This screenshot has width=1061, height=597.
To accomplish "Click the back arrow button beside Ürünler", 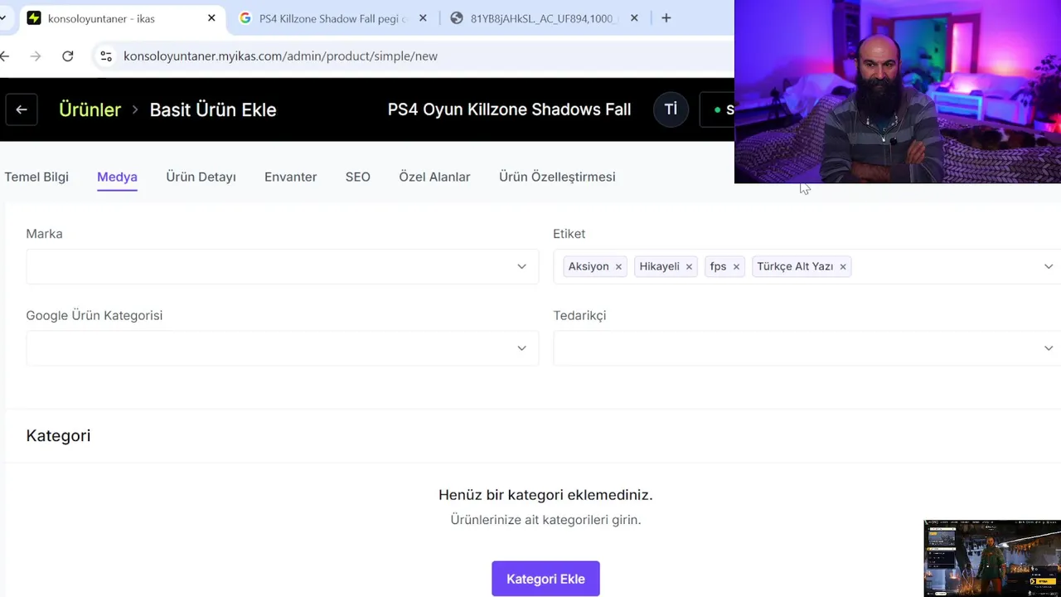I will (22, 109).
